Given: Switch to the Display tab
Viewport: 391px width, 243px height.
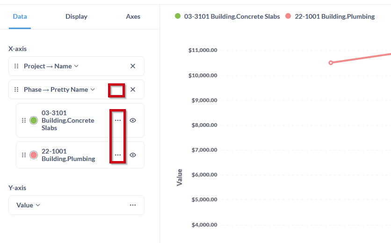Looking at the screenshot, I should coord(76,16).
